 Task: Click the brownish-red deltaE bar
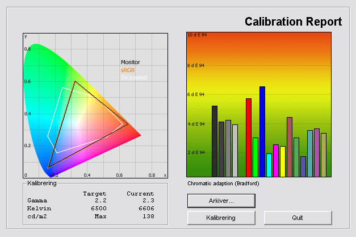click(x=290, y=147)
